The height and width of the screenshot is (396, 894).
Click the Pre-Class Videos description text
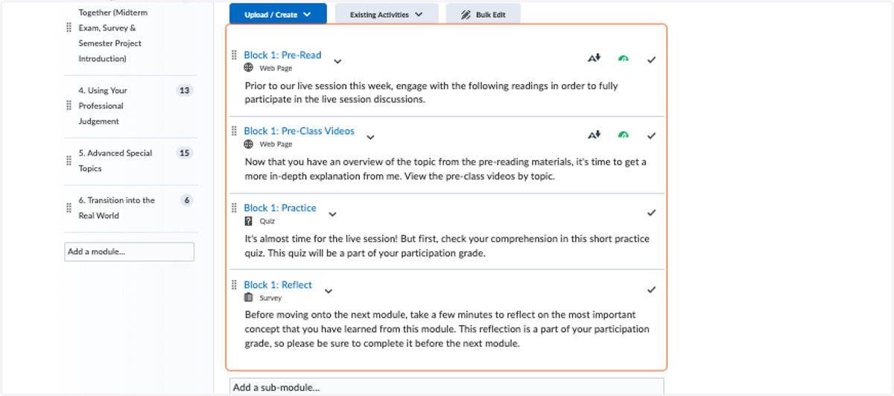click(446, 169)
